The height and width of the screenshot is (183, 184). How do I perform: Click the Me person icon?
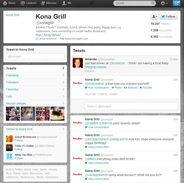64,3
